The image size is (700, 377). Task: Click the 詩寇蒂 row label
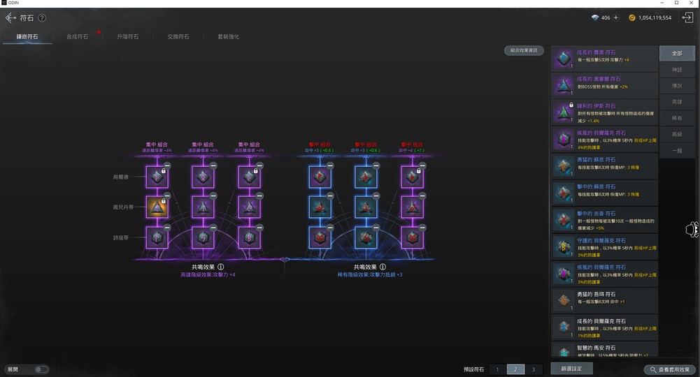pos(120,237)
